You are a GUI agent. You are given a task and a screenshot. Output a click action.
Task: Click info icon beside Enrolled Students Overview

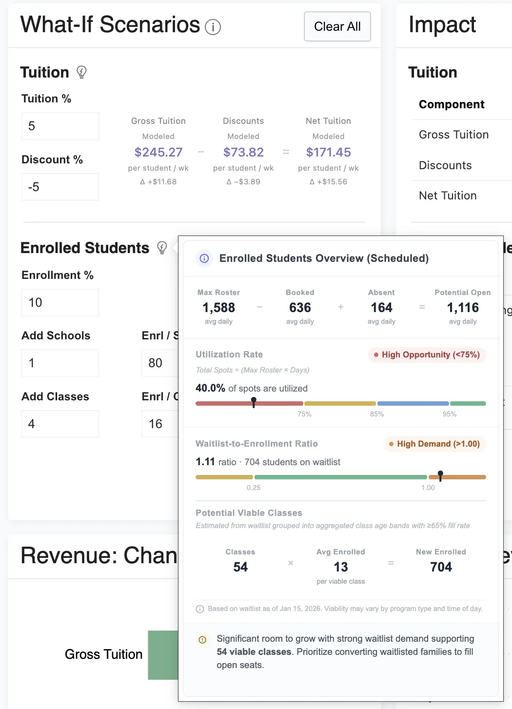(x=204, y=258)
